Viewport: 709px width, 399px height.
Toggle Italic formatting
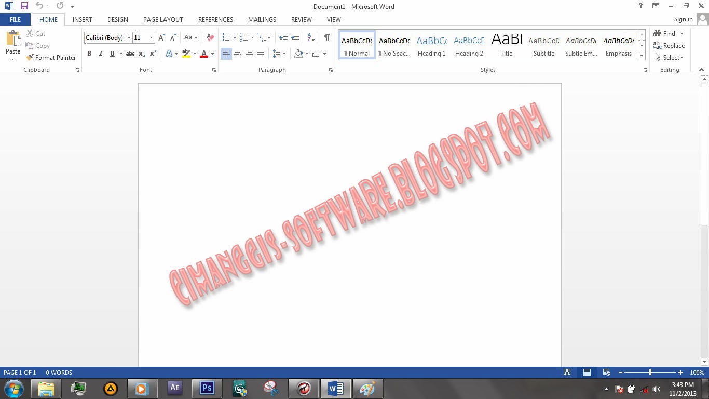(x=101, y=54)
